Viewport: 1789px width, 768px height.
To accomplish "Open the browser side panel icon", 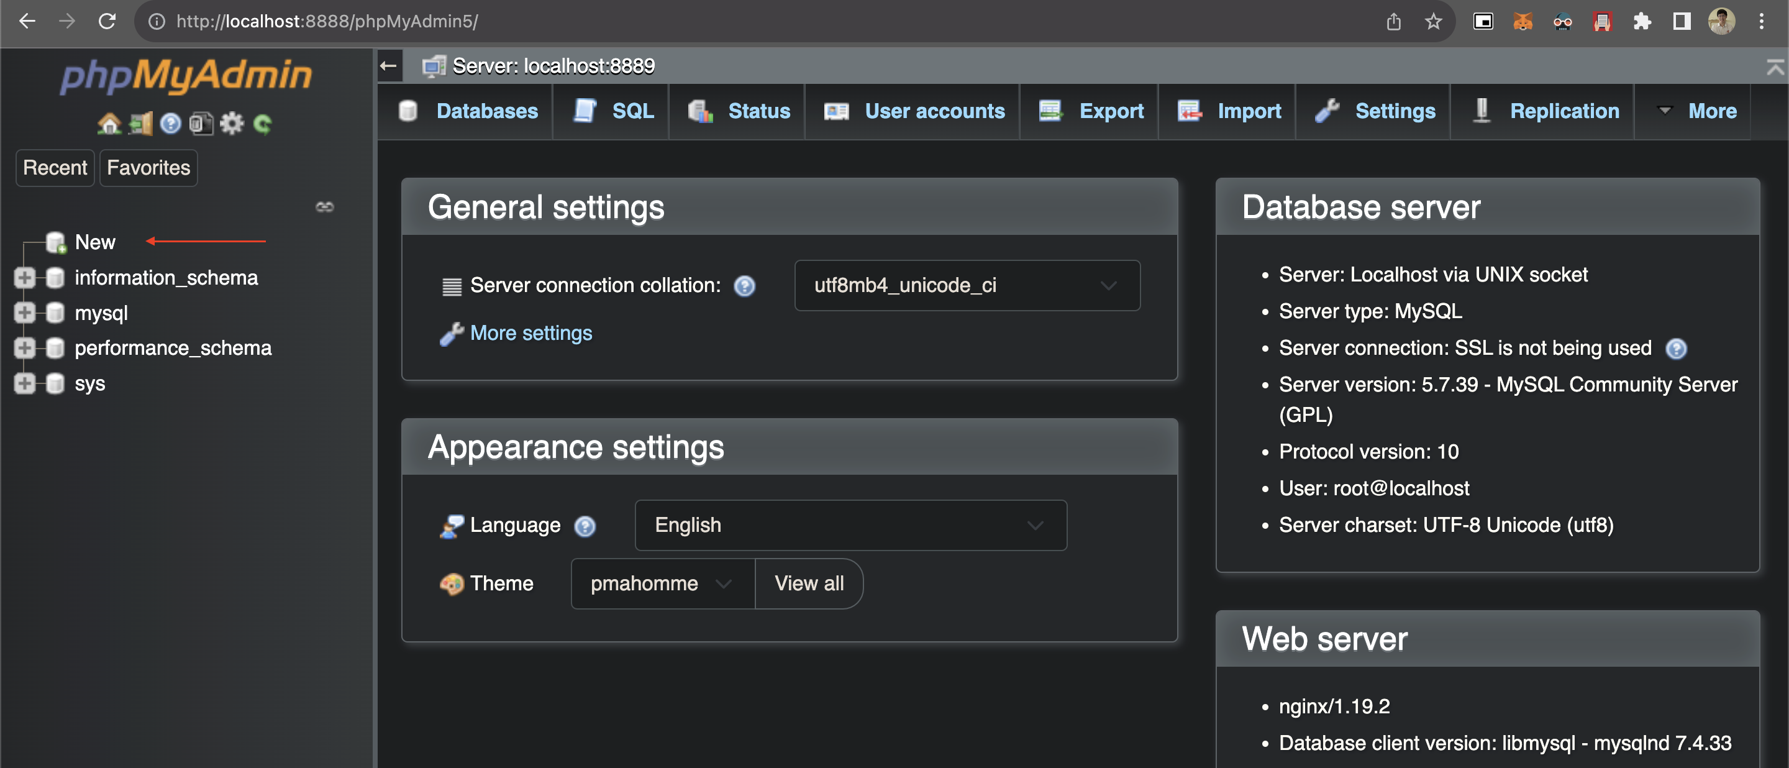I will (1682, 22).
